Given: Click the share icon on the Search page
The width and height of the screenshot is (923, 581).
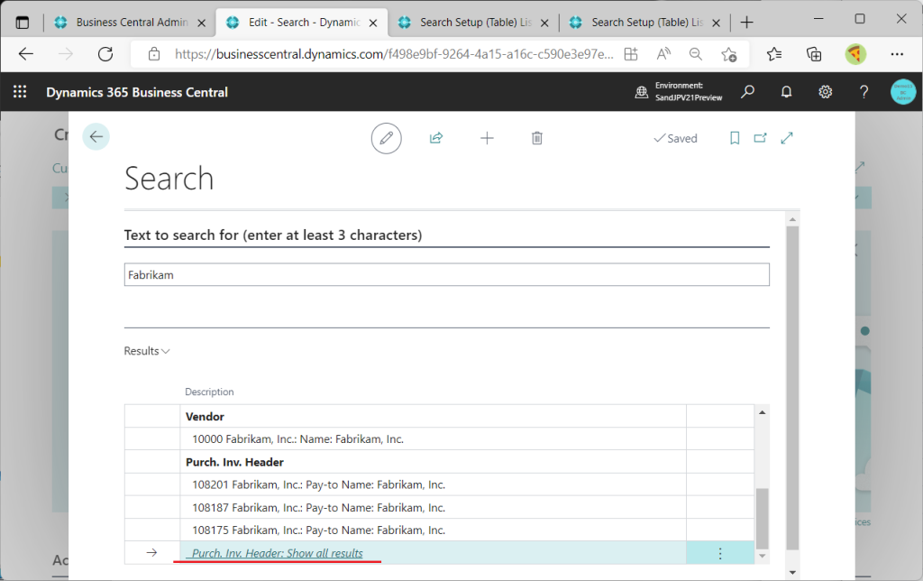Looking at the screenshot, I should point(436,138).
